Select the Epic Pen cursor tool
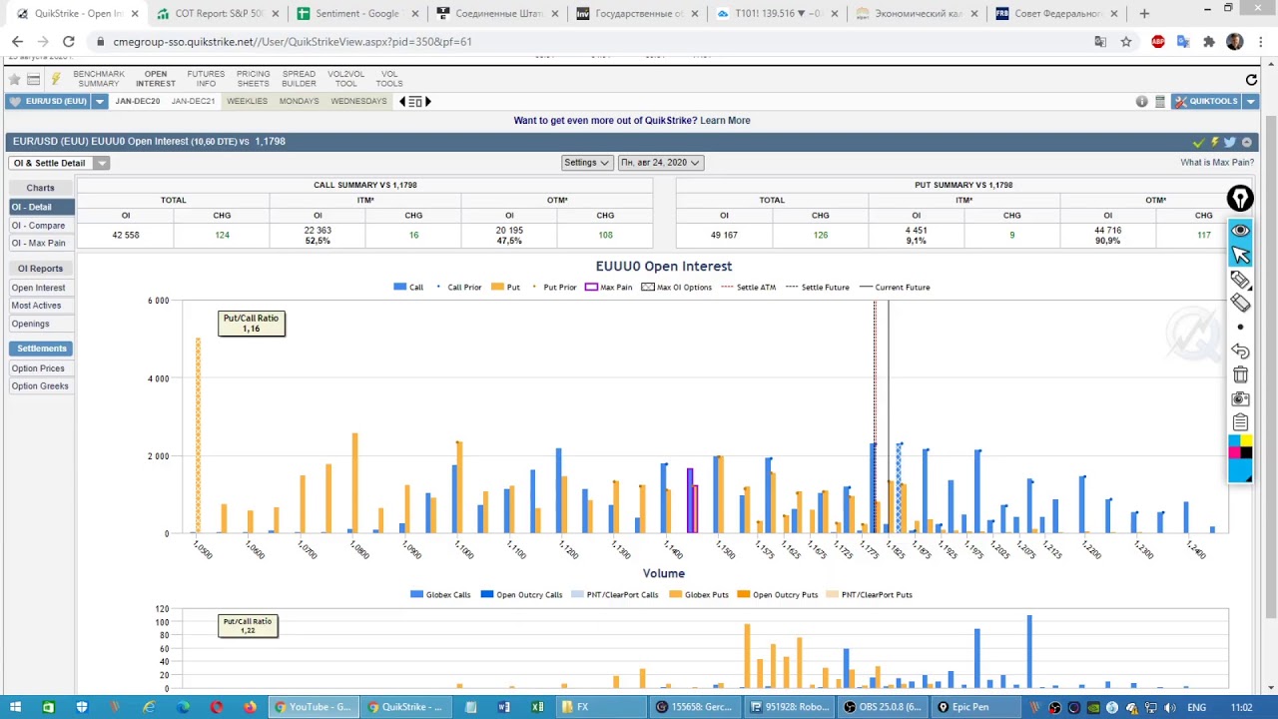This screenshot has height=719, width=1278. pos(1240,255)
